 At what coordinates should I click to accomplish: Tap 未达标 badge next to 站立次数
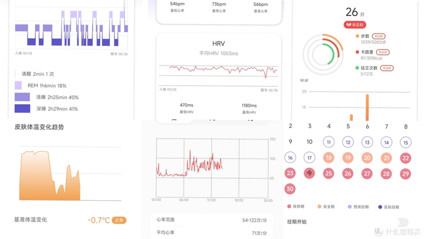click(387, 68)
